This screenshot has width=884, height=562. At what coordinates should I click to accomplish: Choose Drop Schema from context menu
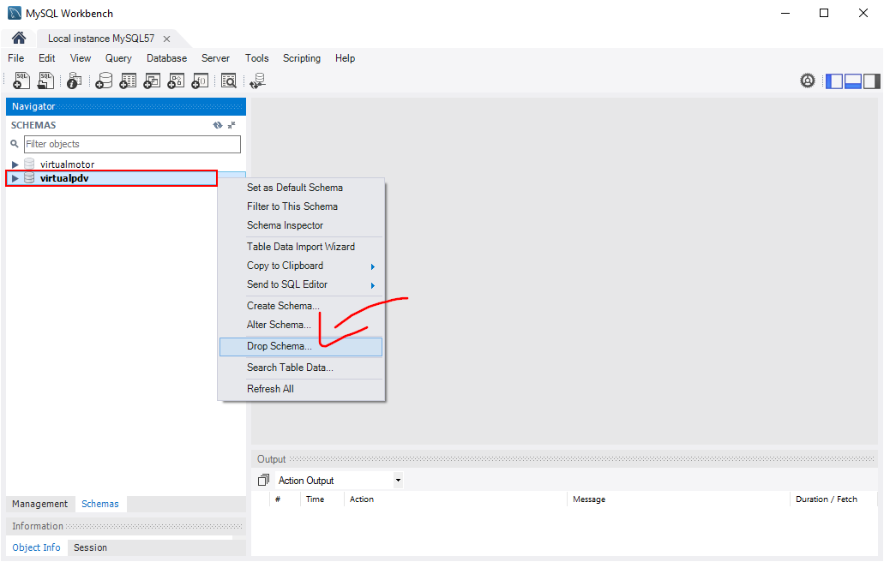300,346
